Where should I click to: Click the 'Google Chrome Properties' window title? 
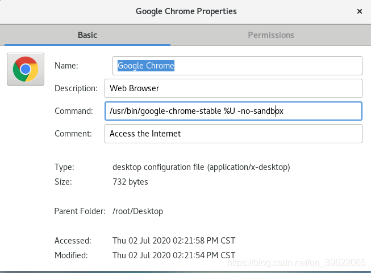[186, 11]
